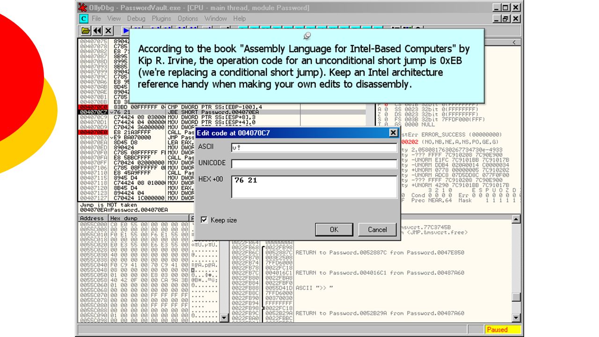Close the Edit code dialog
Viewport: 599px width, 337px height.
click(394, 133)
